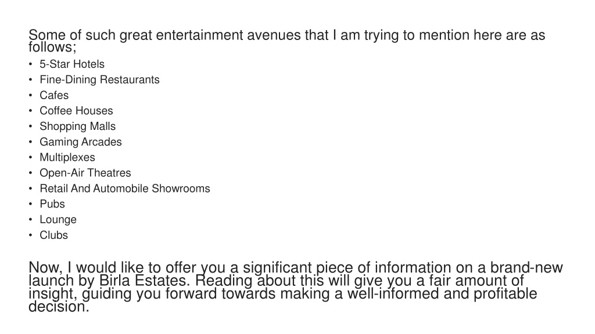
Task: Click the word 'decision.' ending the paragraph
Action: pyautogui.click(x=59, y=307)
